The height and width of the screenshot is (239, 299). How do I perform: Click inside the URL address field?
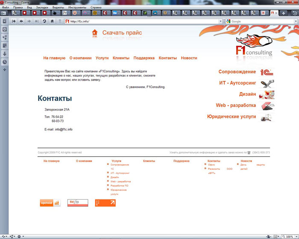tap(141, 21)
